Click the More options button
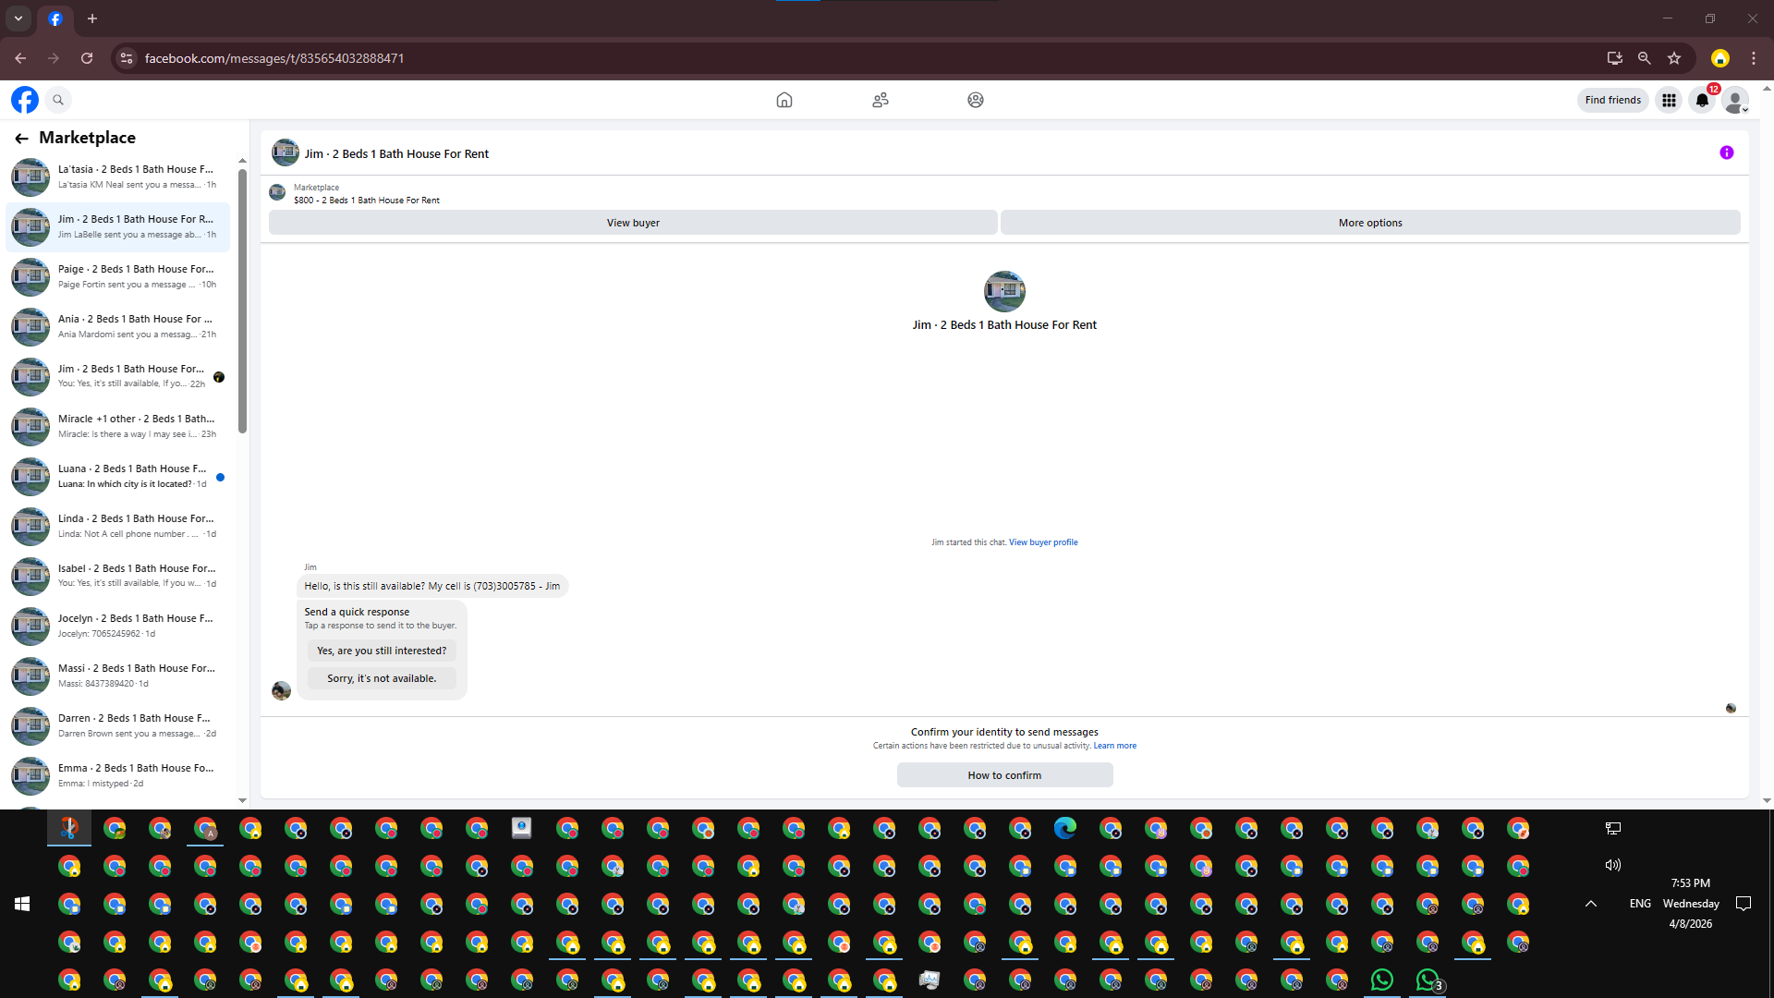The height and width of the screenshot is (998, 1774). click(x=1370, y=223)
